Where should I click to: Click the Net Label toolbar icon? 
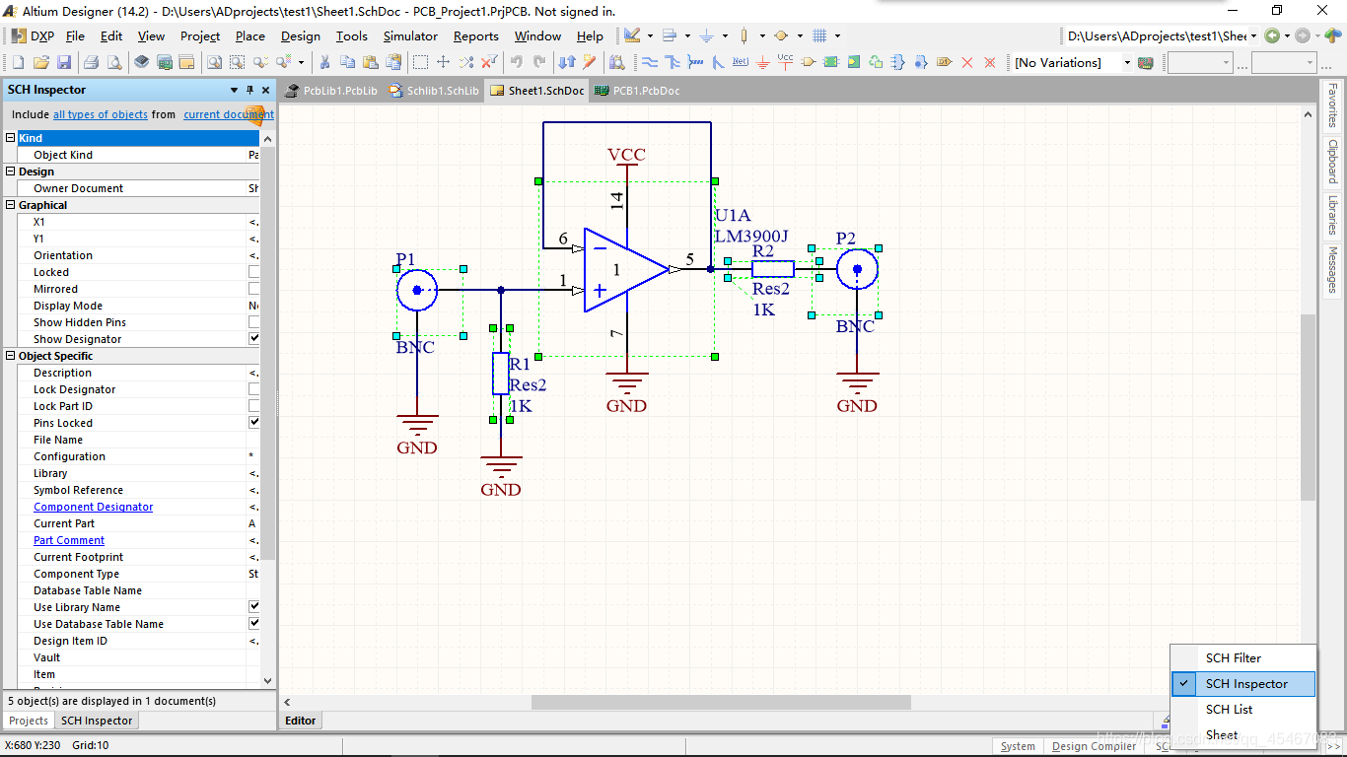point(741,62)
